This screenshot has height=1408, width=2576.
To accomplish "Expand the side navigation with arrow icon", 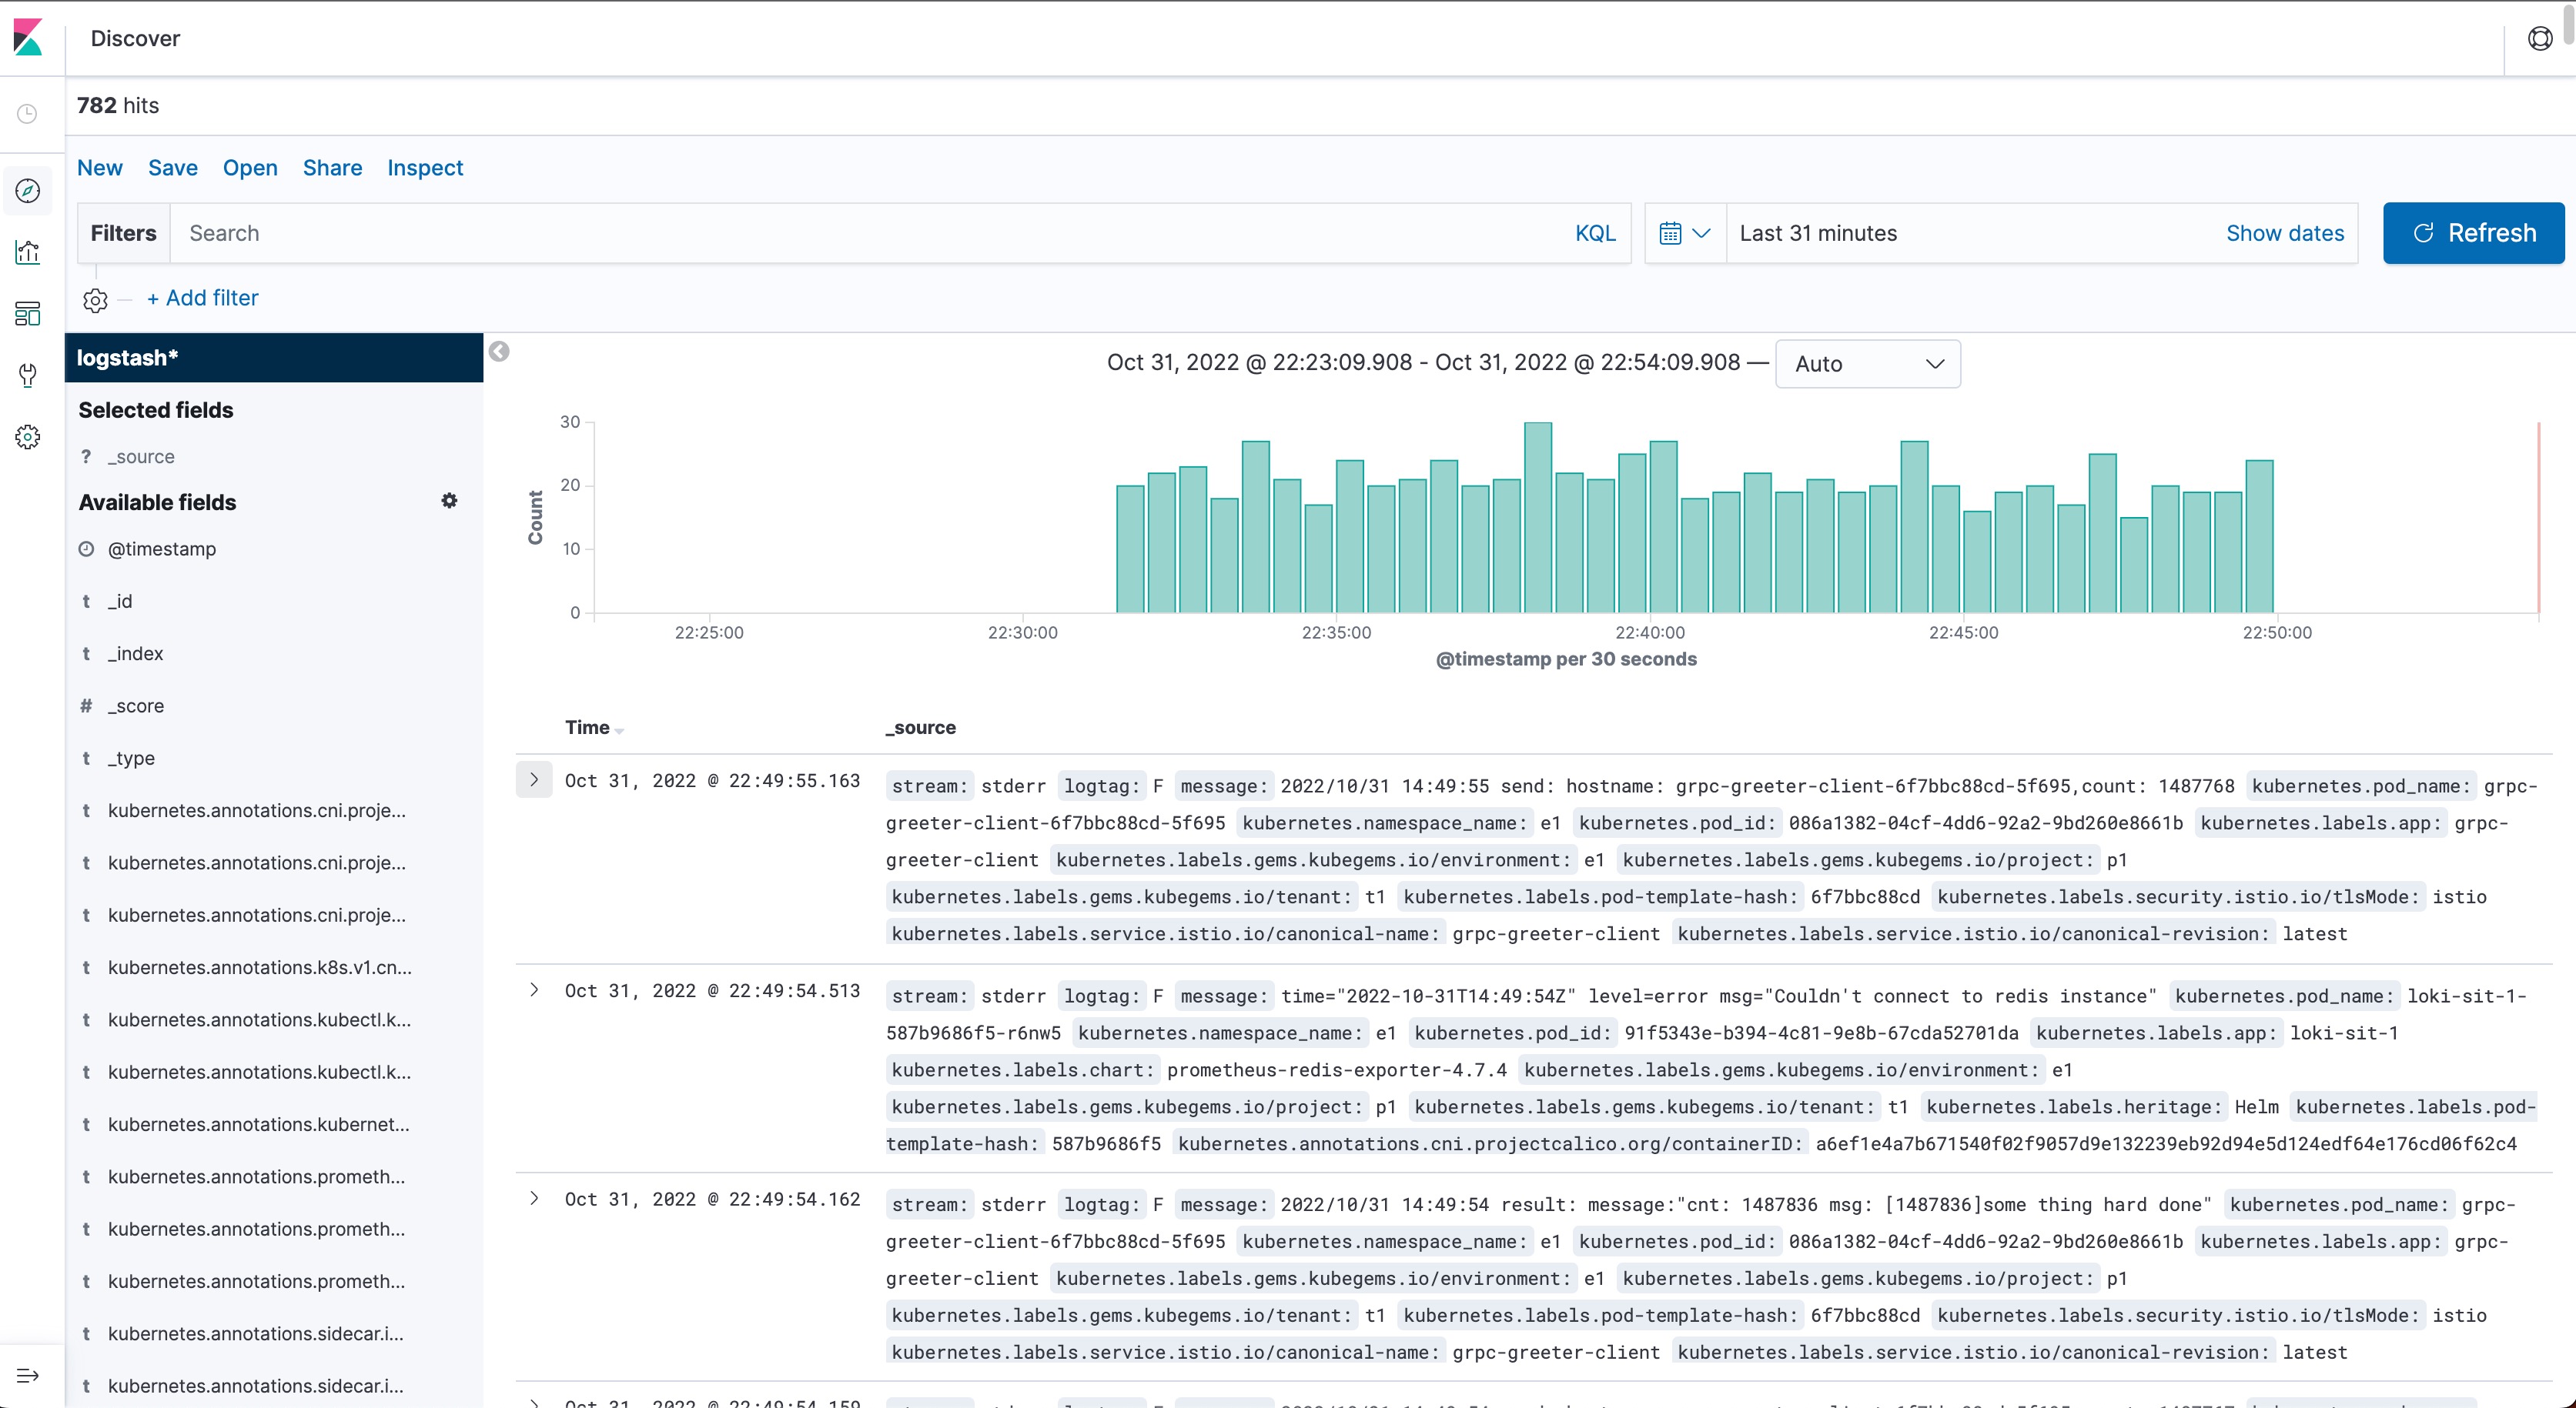I will [x=28, y=1376].
